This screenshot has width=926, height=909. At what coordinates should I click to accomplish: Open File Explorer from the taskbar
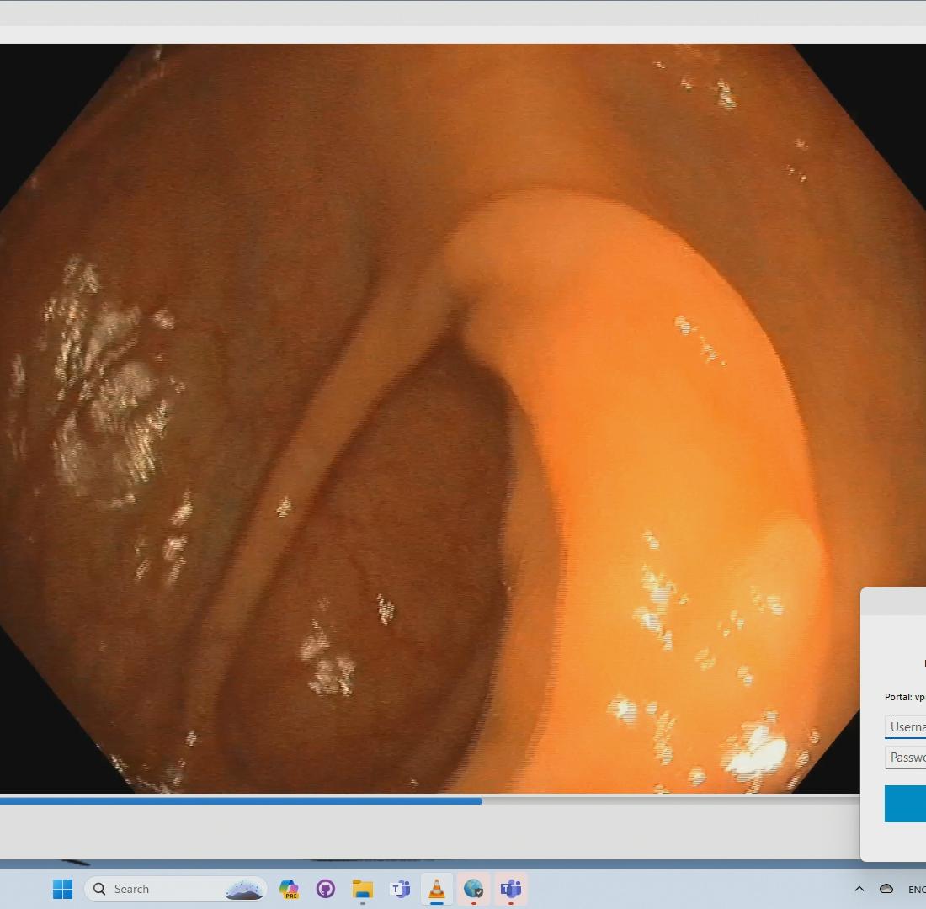[363, 889]
